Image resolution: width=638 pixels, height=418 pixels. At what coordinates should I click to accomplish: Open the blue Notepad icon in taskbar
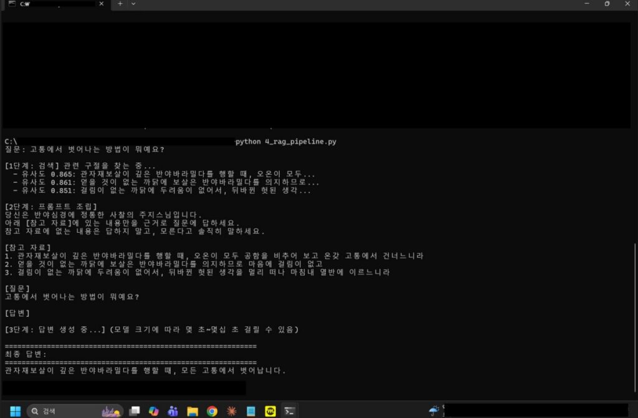point(251,411)
